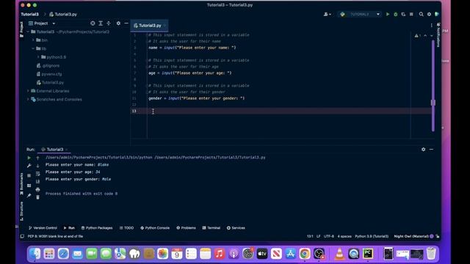470x264 pixels.
Task: Open IDE settings gear in top toolbar
Action: [429, 14]
